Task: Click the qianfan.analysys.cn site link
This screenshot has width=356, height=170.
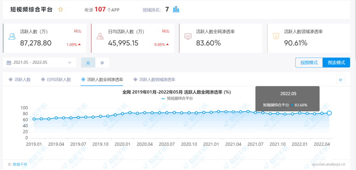Action: pyautogui.click(x=328, y=165)
